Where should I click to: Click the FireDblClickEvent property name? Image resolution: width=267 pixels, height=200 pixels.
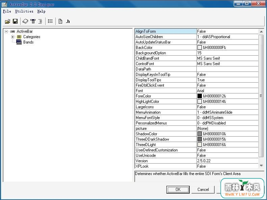point(150,85)
